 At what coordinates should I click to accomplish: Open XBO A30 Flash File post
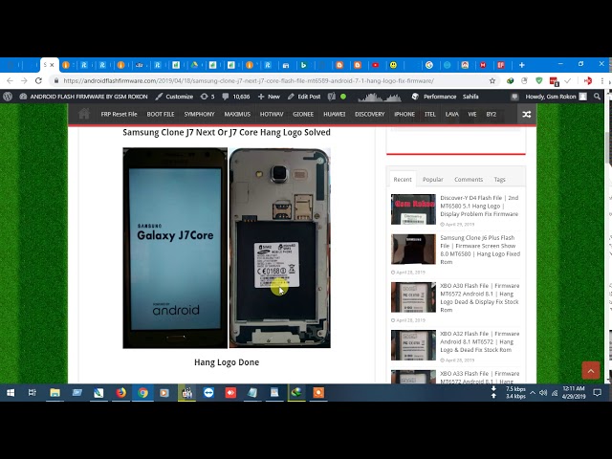click(x=480, y=297)
